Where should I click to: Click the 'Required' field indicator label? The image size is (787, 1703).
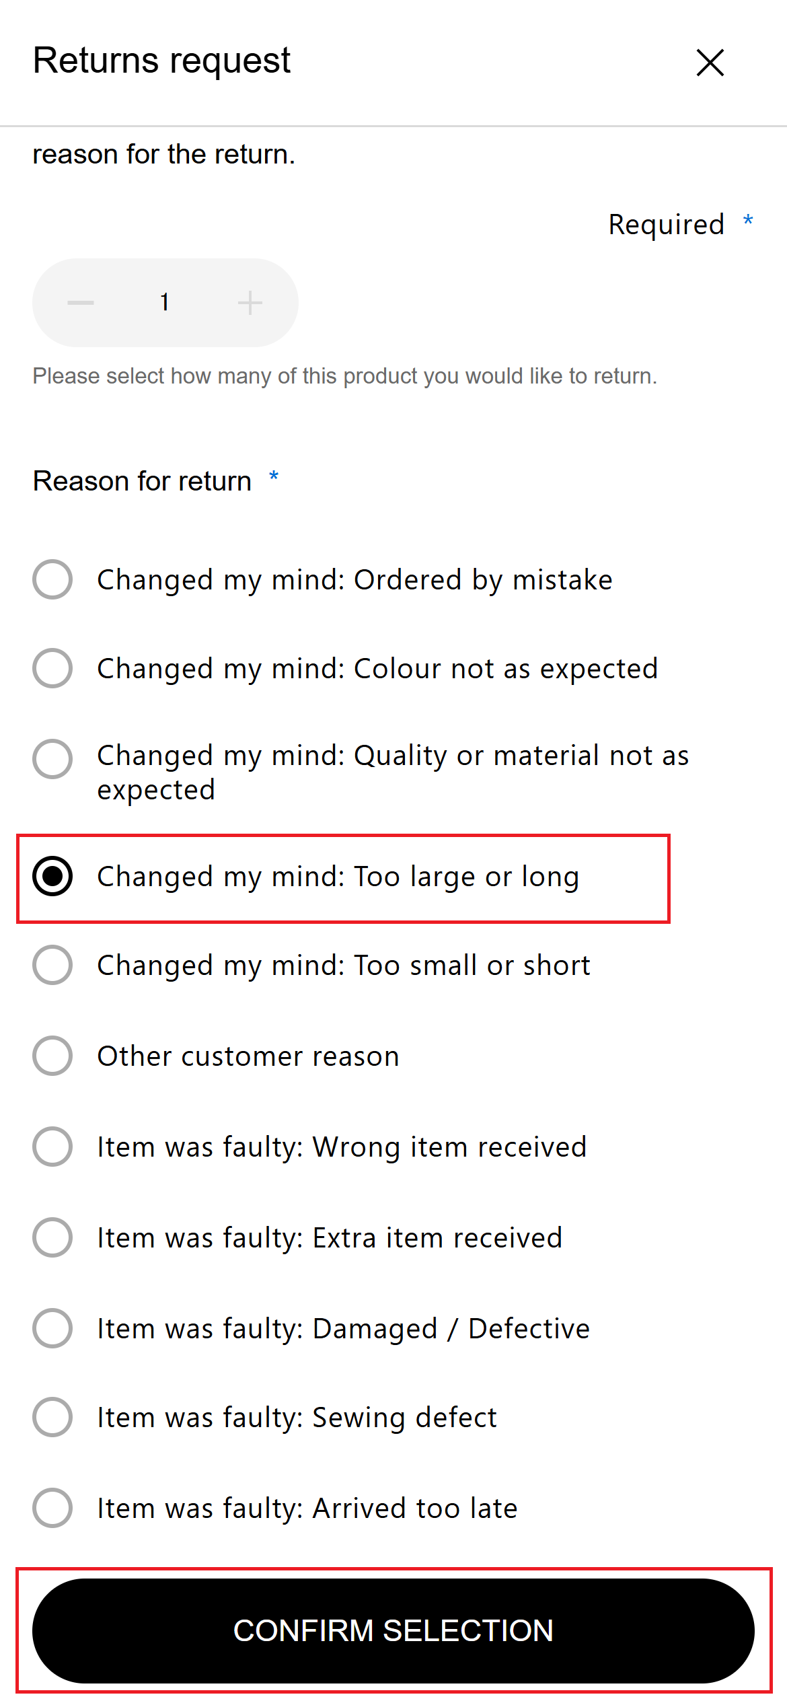(x=666, y=225)
